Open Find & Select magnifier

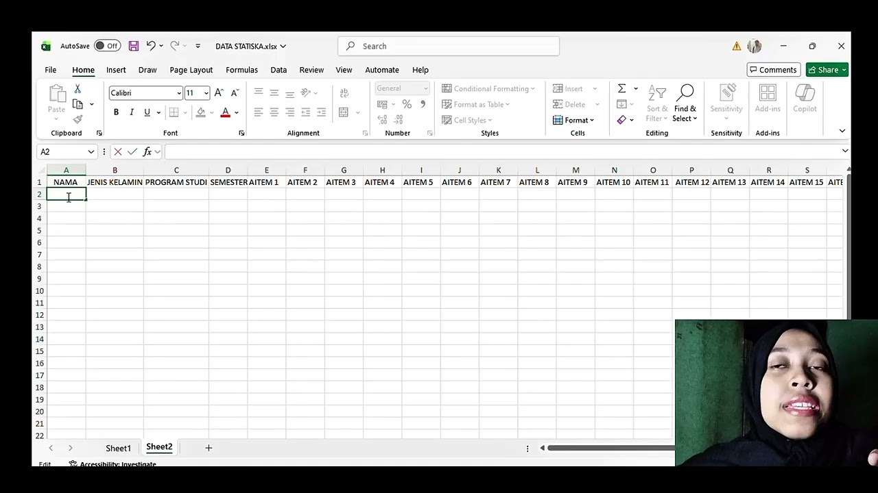[x=685, y=104]
